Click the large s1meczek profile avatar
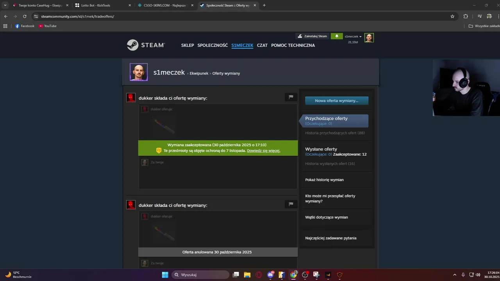Viewport: 500px width, 281px height. 139,72
